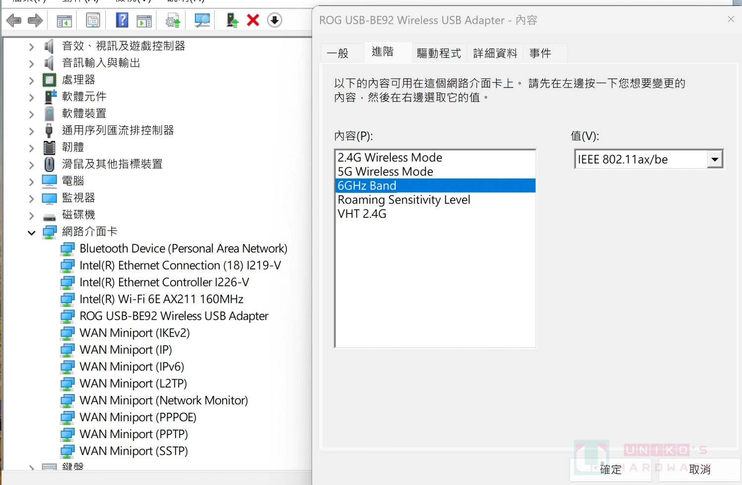Screen dimensions: 742x485
Task: Expand the 音效、視訊及遊戲控制器 category
Action: [32, 47]
